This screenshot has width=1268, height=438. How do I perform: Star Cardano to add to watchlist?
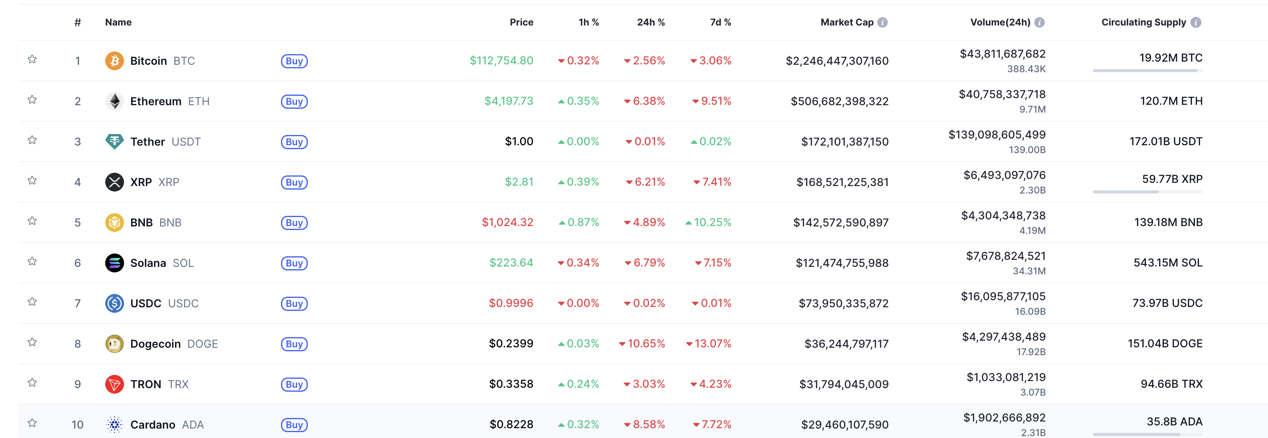[32, 422]
